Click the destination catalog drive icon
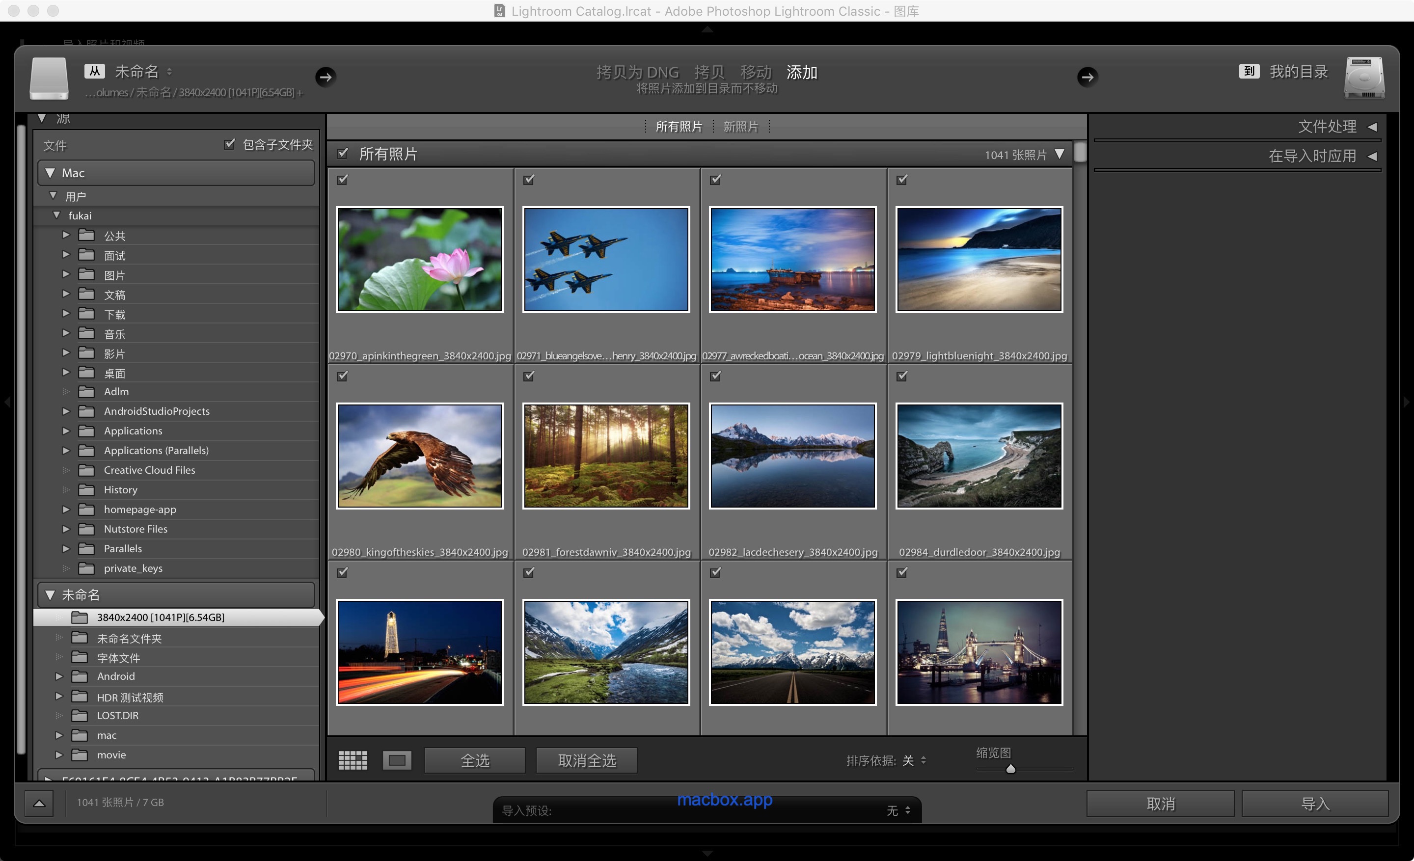Image resolution: width=1414 pixels, height=861 pixels. tap(1363, 78)
